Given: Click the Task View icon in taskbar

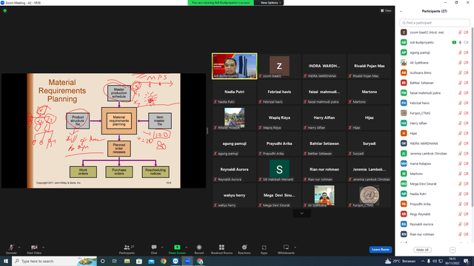Looking at the screenshot, I should click(115, 261).
